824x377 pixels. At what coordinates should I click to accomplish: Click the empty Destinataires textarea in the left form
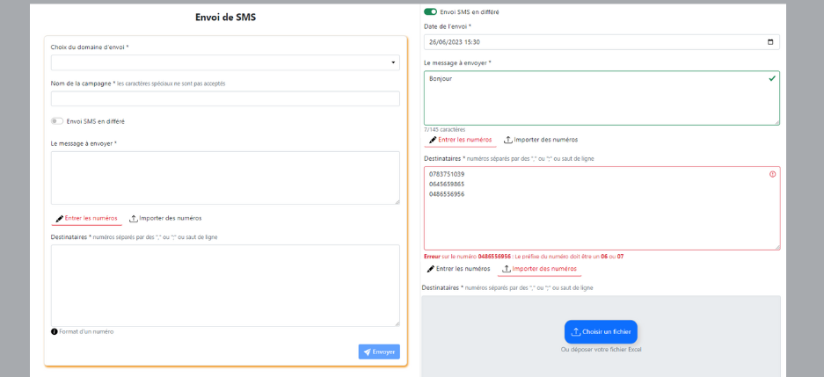pos(225,286)
